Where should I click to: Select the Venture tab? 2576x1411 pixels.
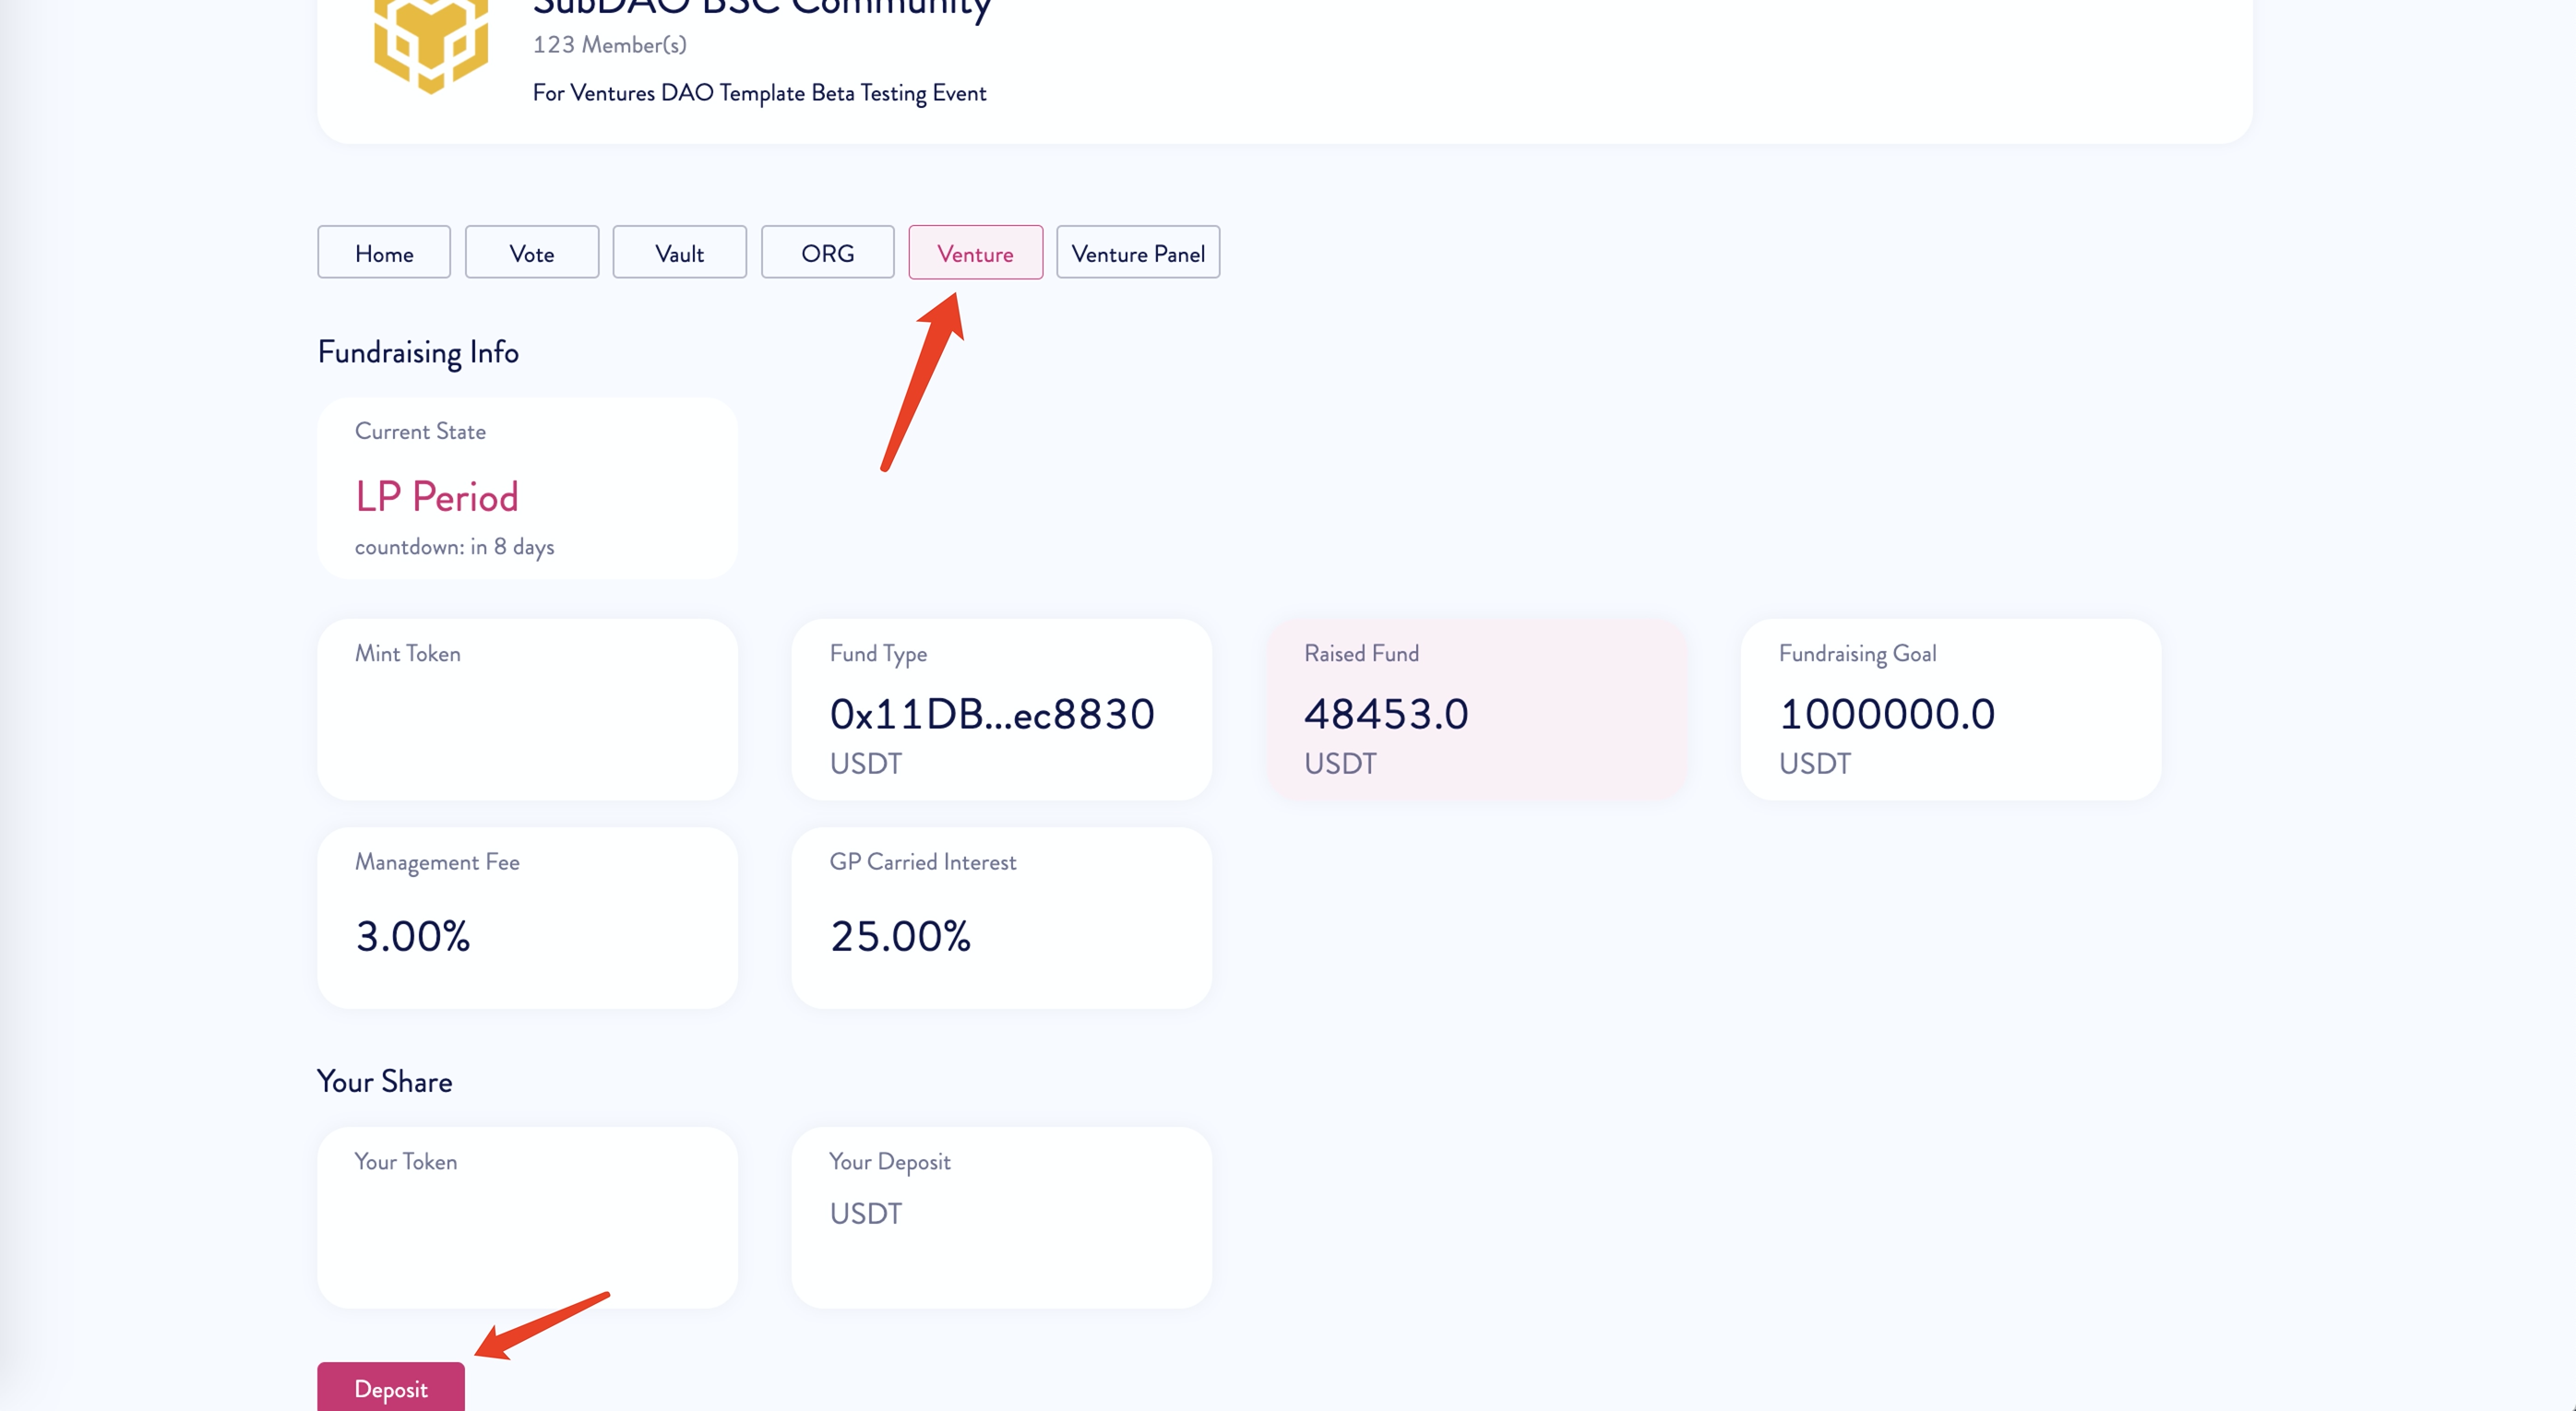[975, 253]
